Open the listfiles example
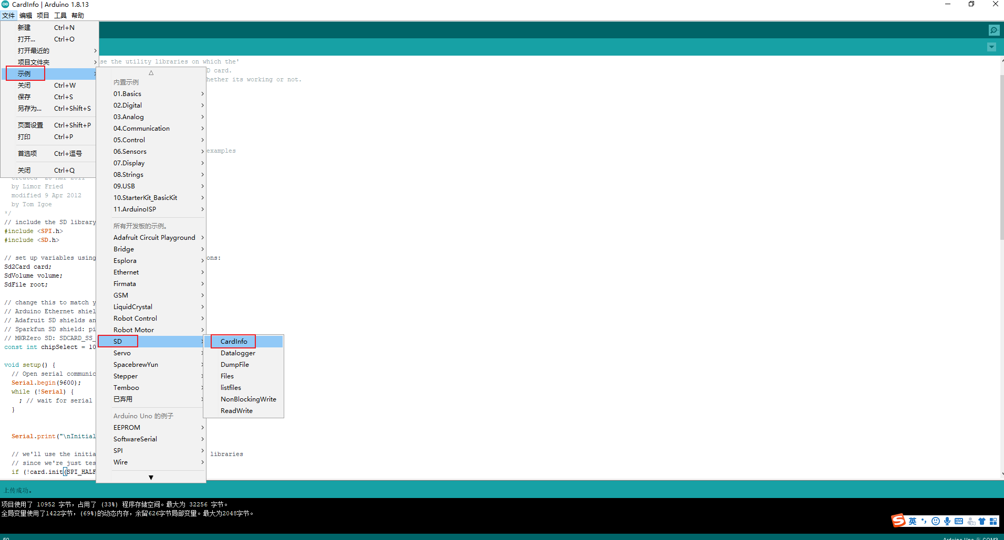 click(x=244, y=387)
